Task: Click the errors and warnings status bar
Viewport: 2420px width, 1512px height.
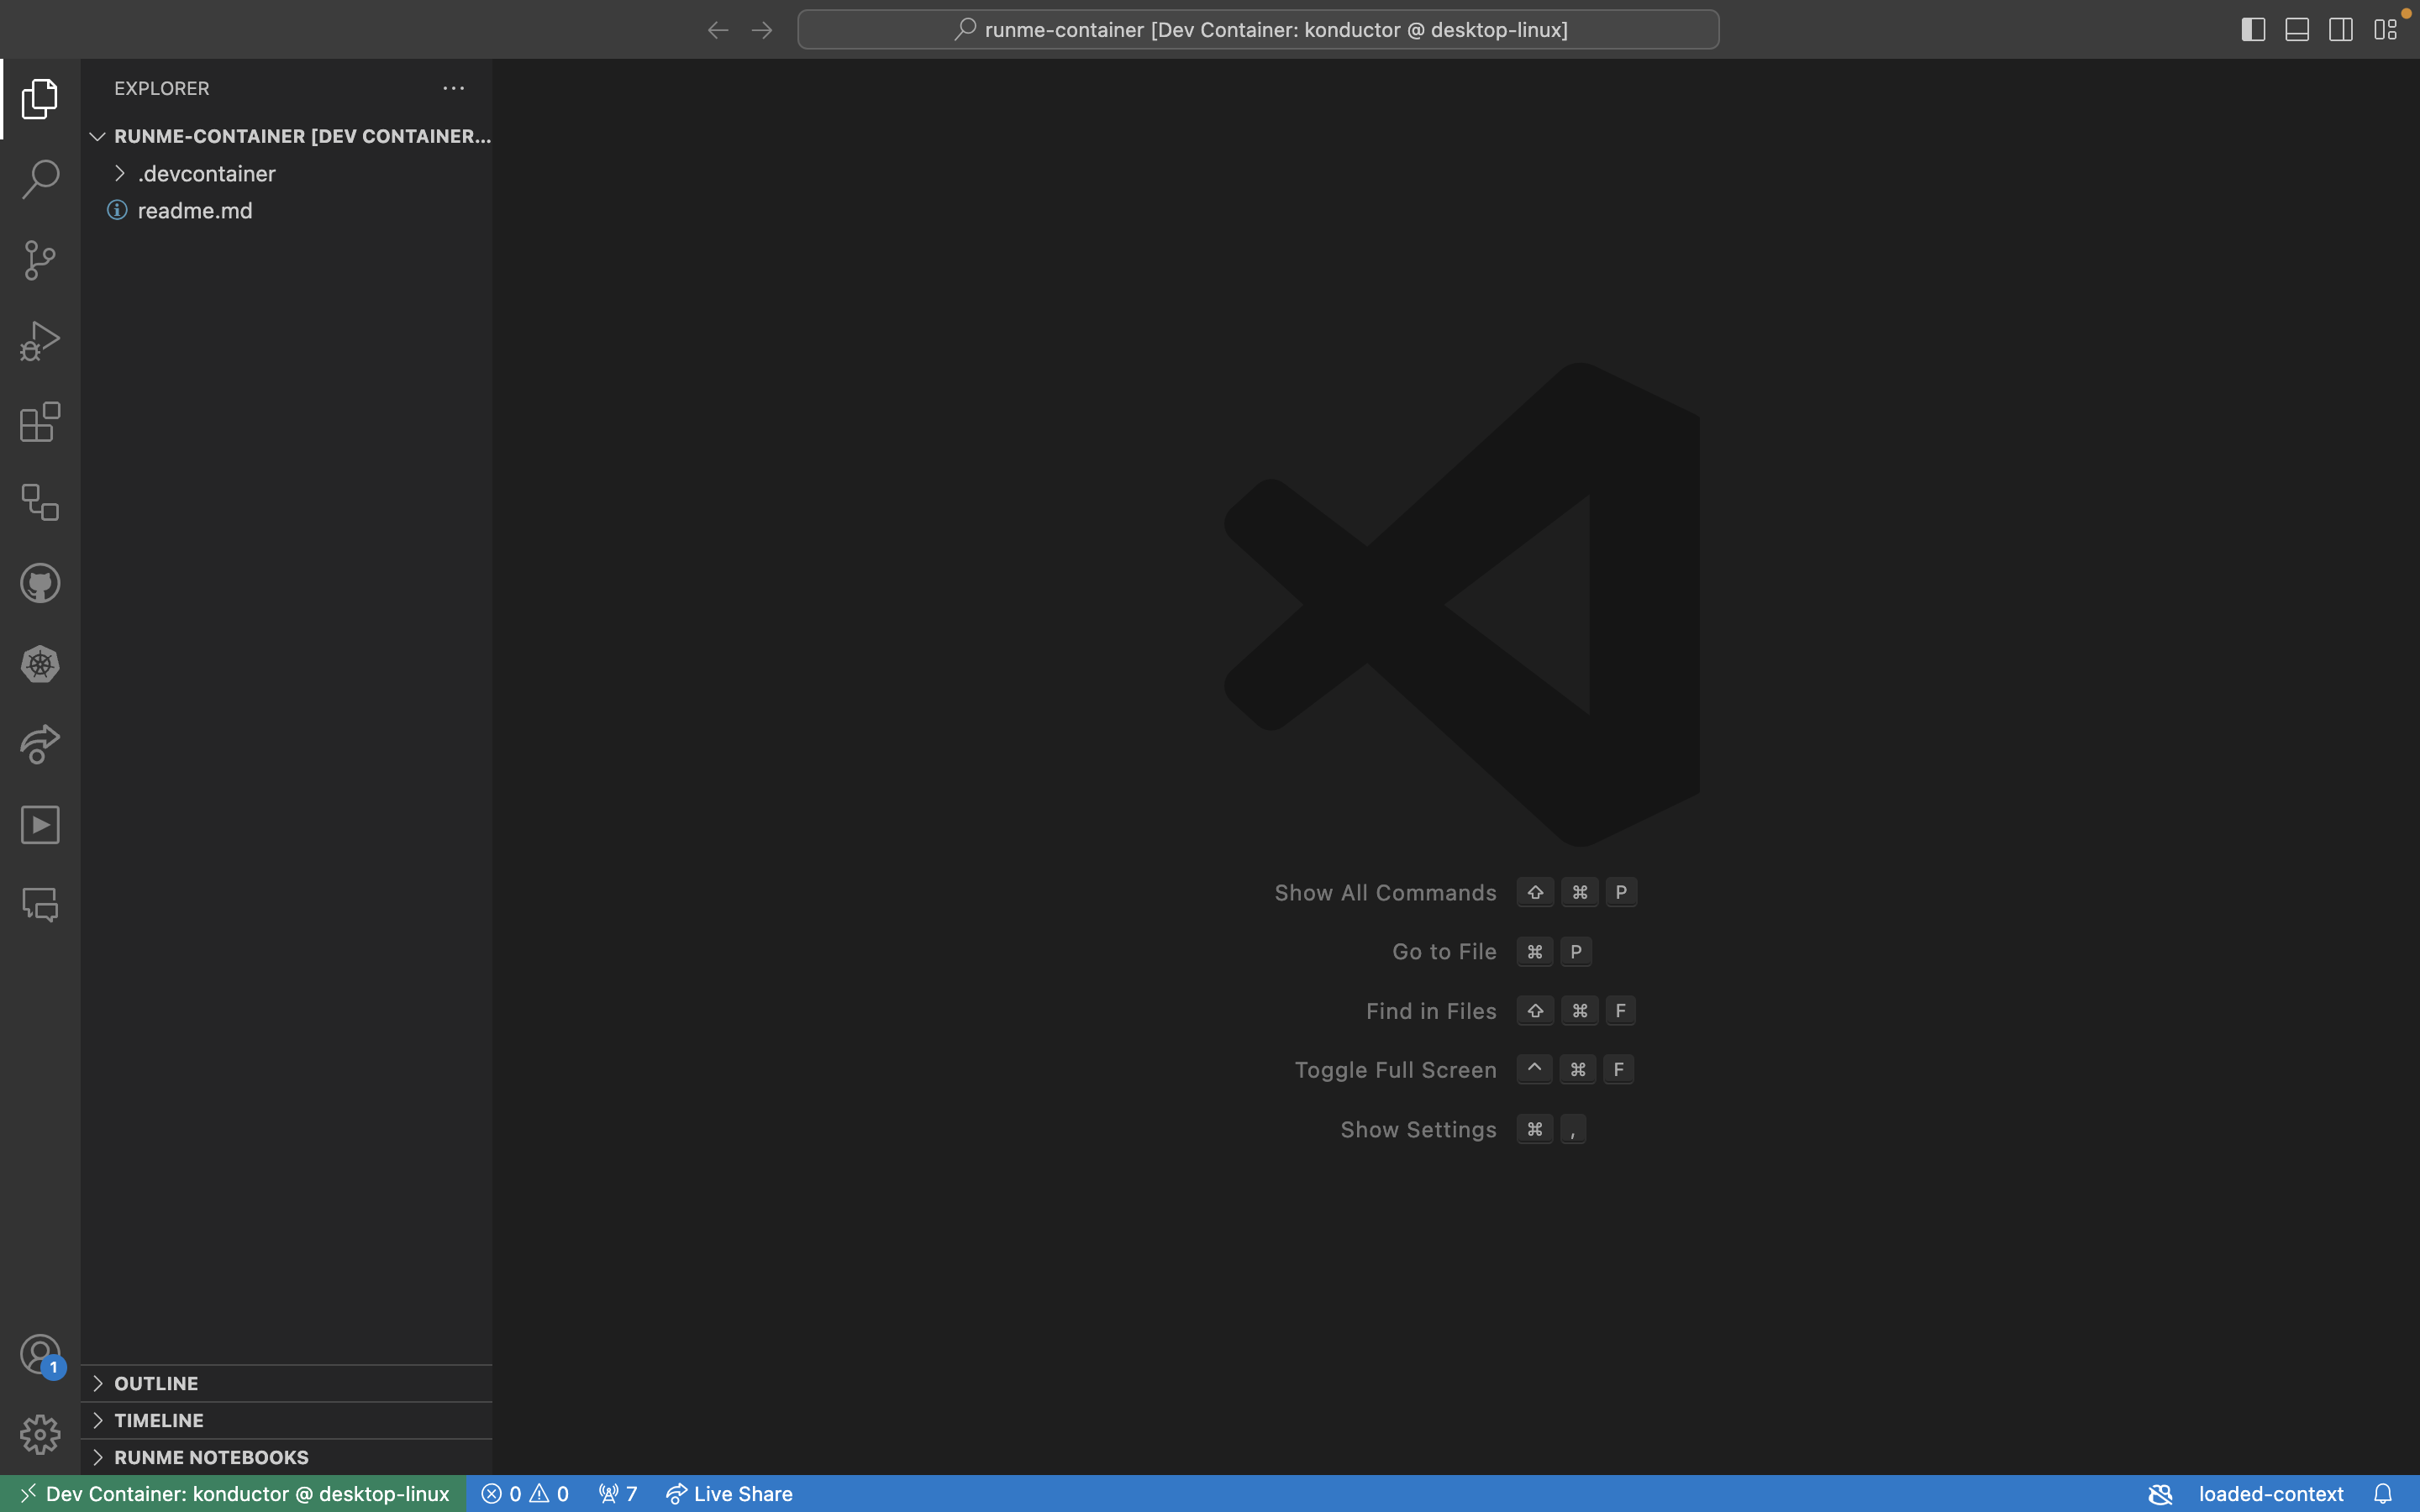Action: 521,1493
